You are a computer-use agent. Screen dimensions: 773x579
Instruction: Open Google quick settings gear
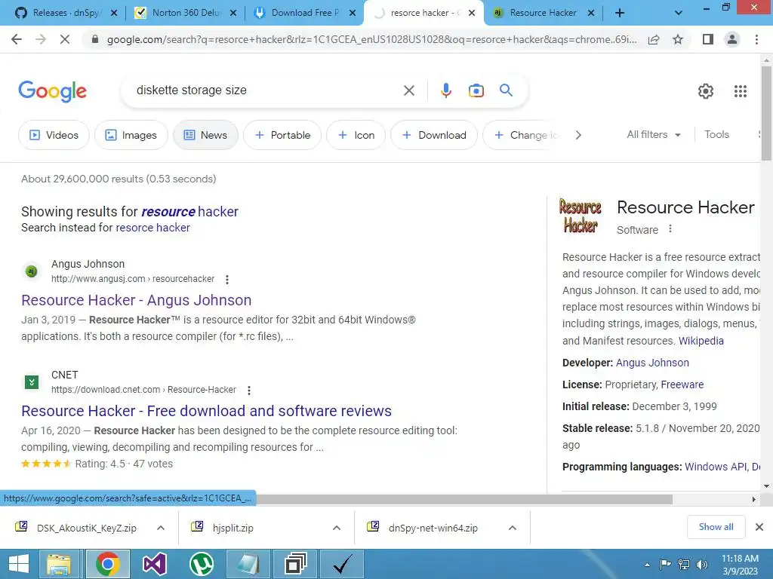(x=706, y=91)
